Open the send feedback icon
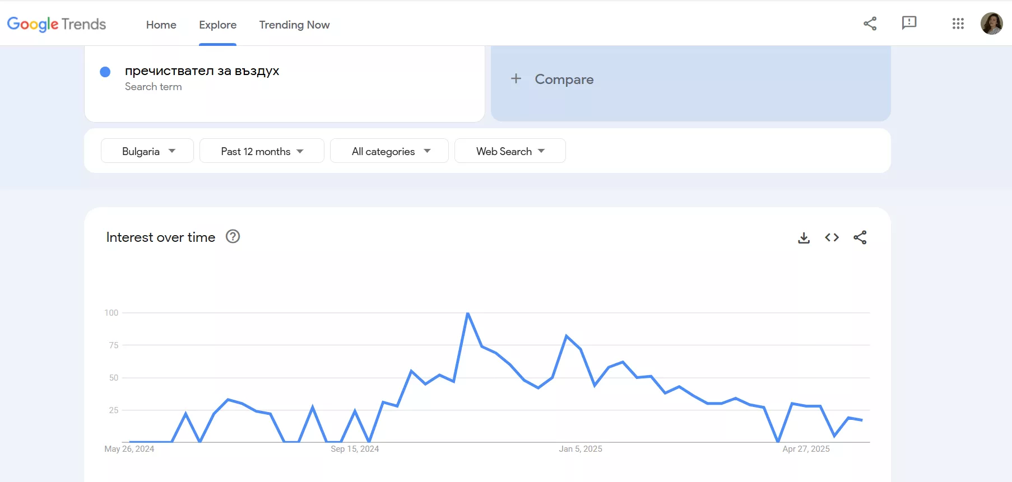1012x482 pixels. [x=909, y=23]
